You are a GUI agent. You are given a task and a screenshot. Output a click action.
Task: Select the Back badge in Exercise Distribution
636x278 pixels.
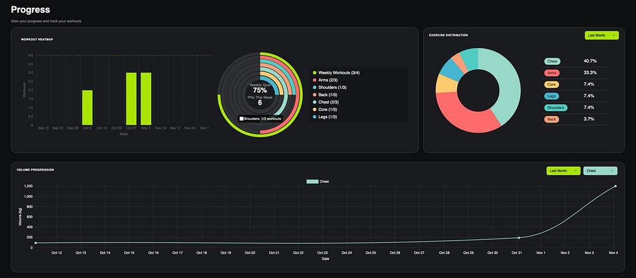[x=551, y=119]
